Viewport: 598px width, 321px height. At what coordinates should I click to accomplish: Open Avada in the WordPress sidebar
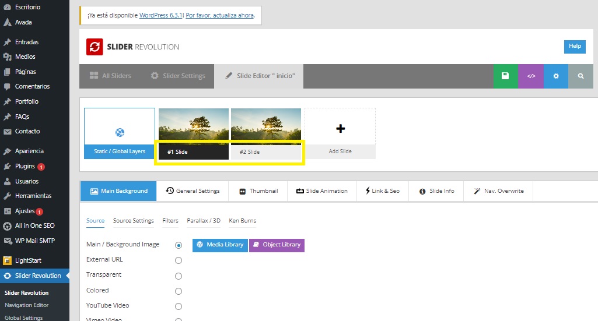23,22
